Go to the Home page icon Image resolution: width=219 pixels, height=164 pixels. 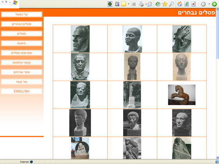pyautogui.click(x=180, y=4)
